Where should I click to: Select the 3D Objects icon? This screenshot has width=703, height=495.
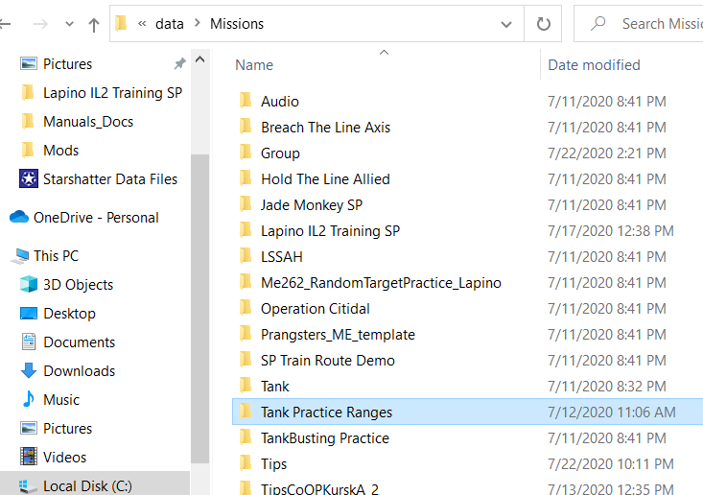29,284
